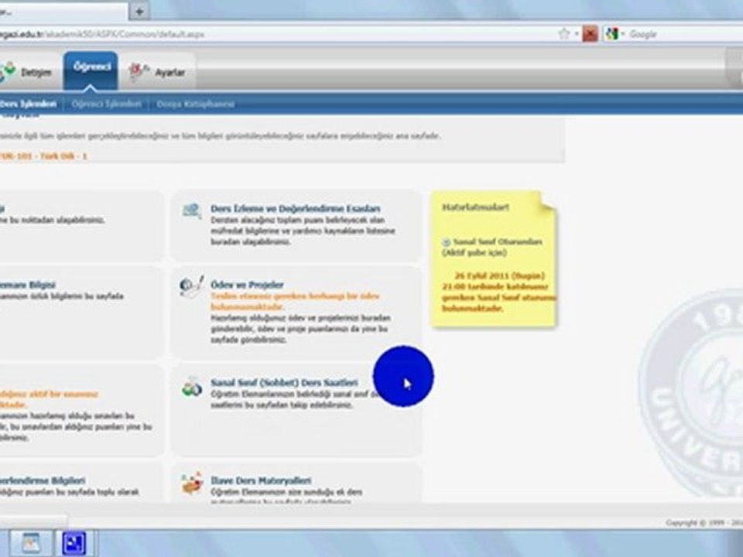Switch to the İletişim tab
The image size is (743, 557).
(x=28, y=72)
